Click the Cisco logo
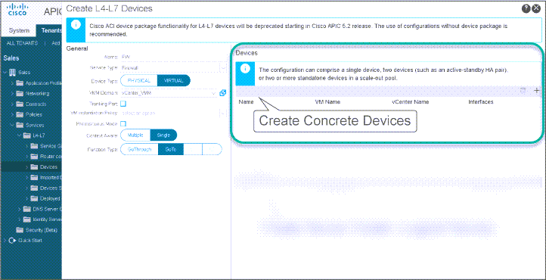 coord(17,10)
